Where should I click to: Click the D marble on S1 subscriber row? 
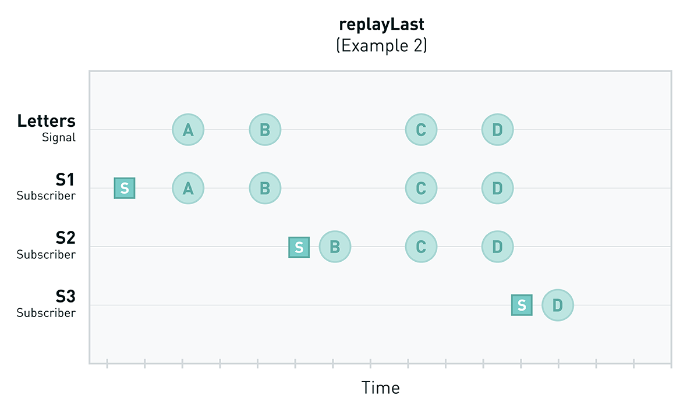click(497, 188)
